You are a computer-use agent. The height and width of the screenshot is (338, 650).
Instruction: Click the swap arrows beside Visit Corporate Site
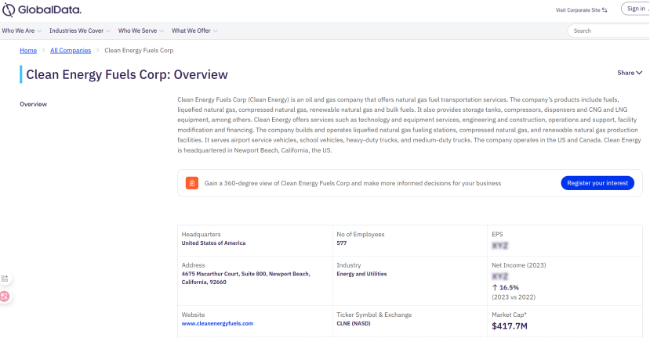[605, 10]
